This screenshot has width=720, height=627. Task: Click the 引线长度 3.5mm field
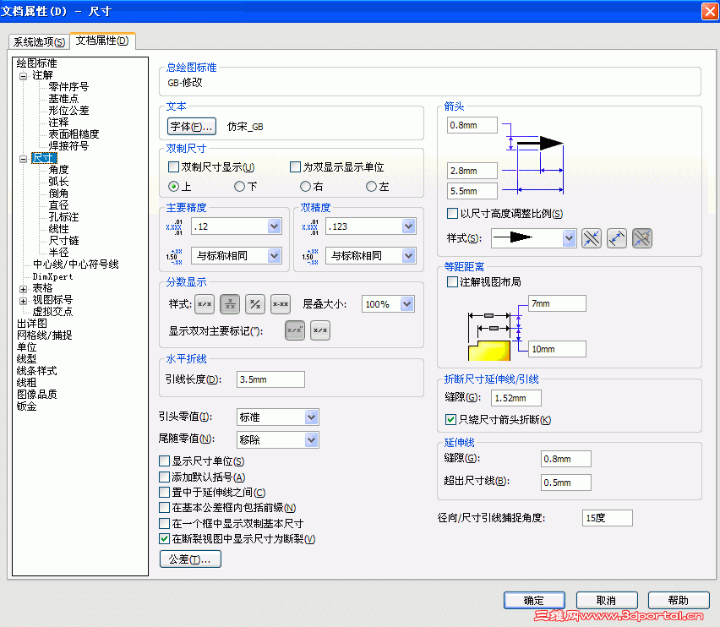[270, 379]
